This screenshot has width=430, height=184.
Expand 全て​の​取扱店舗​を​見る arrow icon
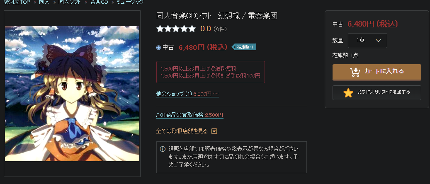(214, 131)
